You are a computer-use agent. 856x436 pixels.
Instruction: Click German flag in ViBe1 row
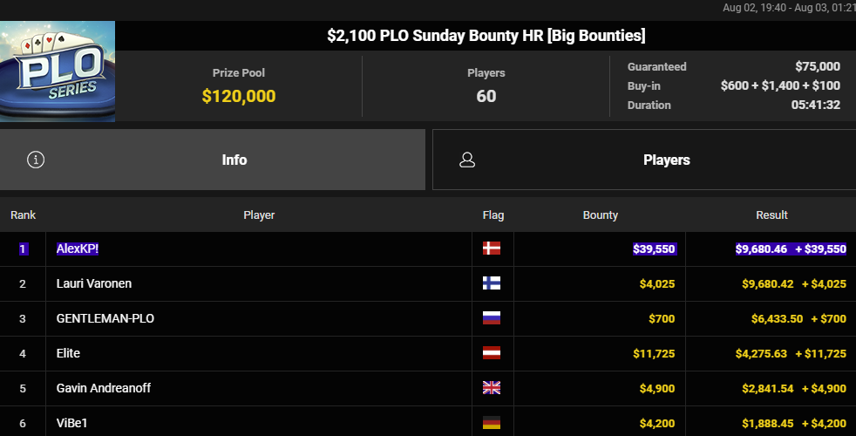(x=492, y=423)
